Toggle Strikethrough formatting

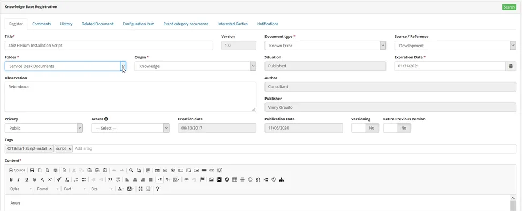click(x=35, y=179)
